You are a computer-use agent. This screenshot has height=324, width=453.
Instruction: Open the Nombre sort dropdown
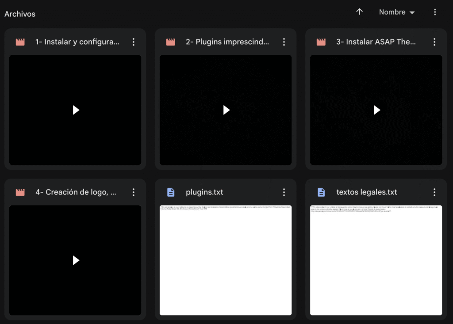[396, 12]
